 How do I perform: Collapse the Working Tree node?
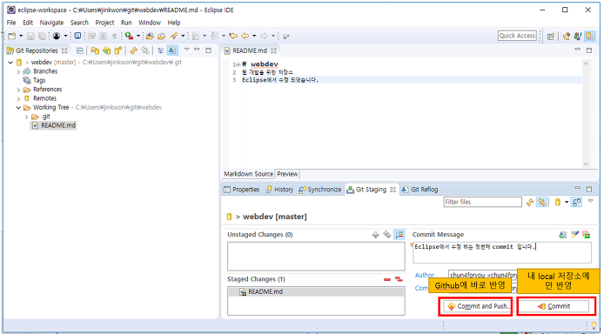point(18,108)
